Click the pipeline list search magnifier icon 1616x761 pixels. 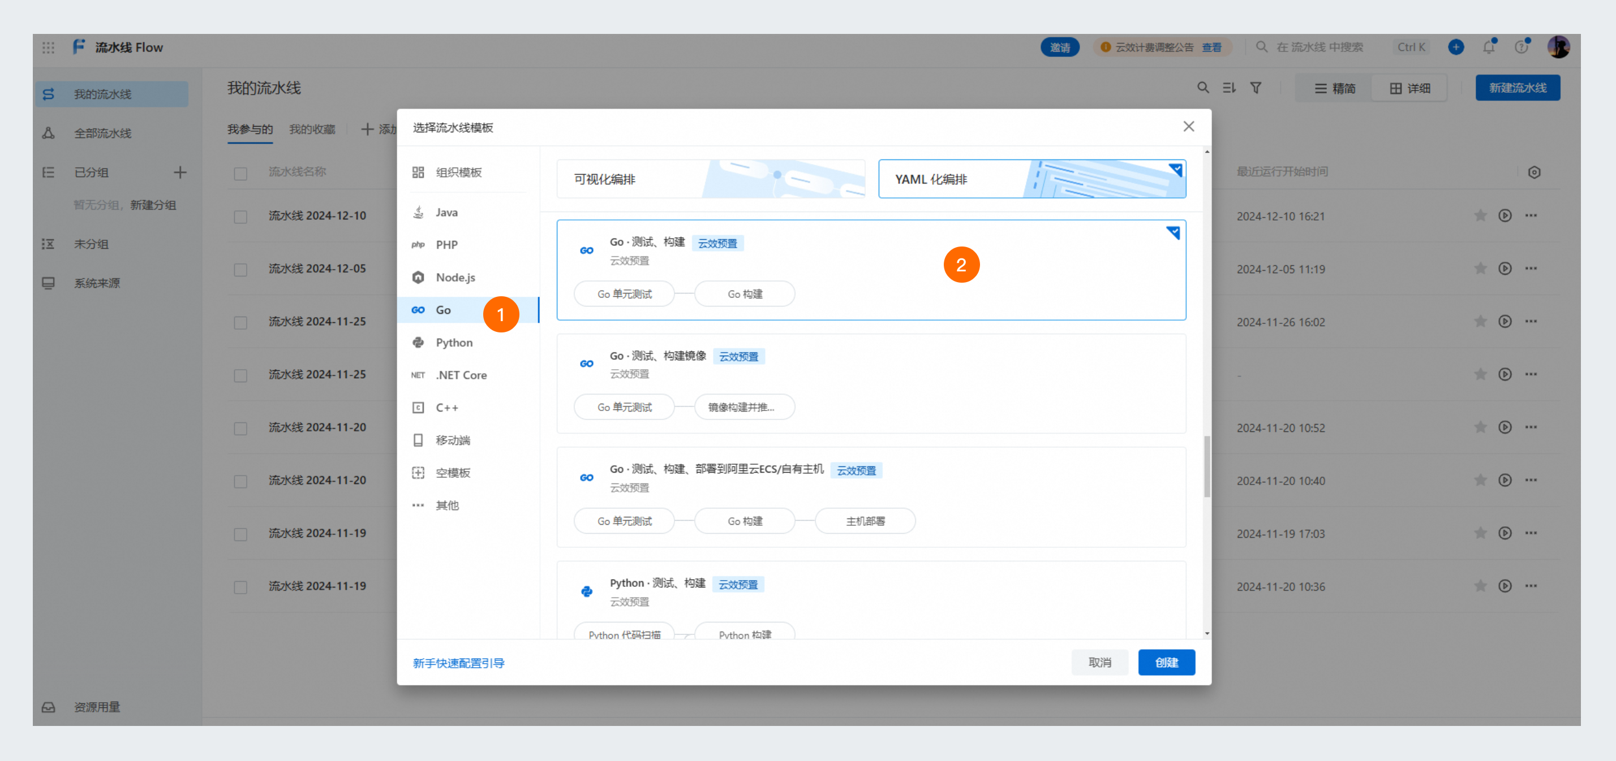[1202, 88]
